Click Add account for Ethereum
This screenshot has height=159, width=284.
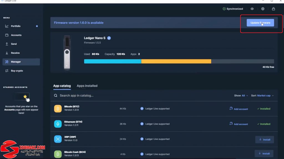click(x=239, y=124)
